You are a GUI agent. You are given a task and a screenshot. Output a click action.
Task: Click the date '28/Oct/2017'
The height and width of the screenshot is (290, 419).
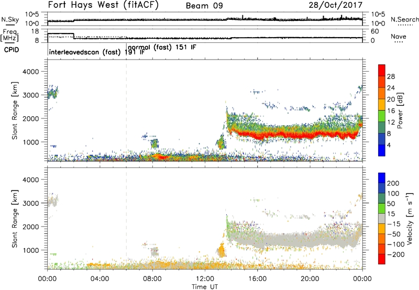coord(336,5)
